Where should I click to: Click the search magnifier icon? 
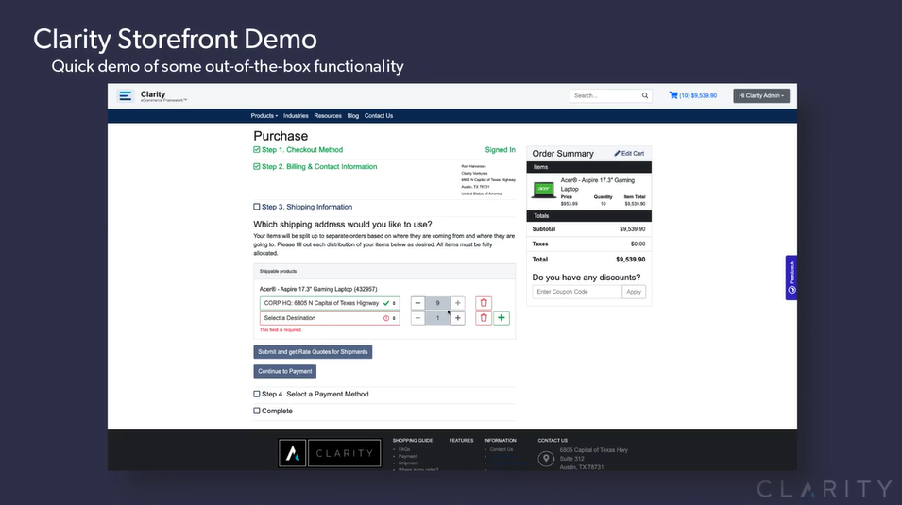pos(645,96)
